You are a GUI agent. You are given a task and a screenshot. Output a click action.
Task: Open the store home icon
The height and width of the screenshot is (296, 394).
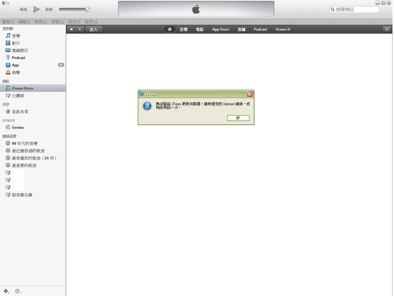click(170, 29)
